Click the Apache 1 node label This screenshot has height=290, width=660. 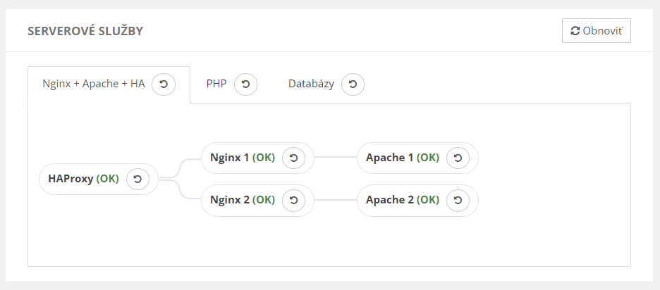point(390,158)
